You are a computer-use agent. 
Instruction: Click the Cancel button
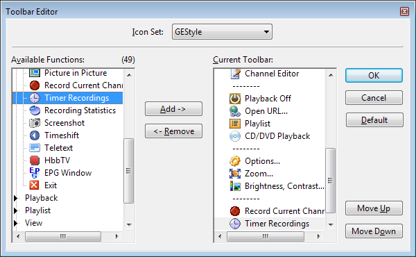(x=374, y=98)
